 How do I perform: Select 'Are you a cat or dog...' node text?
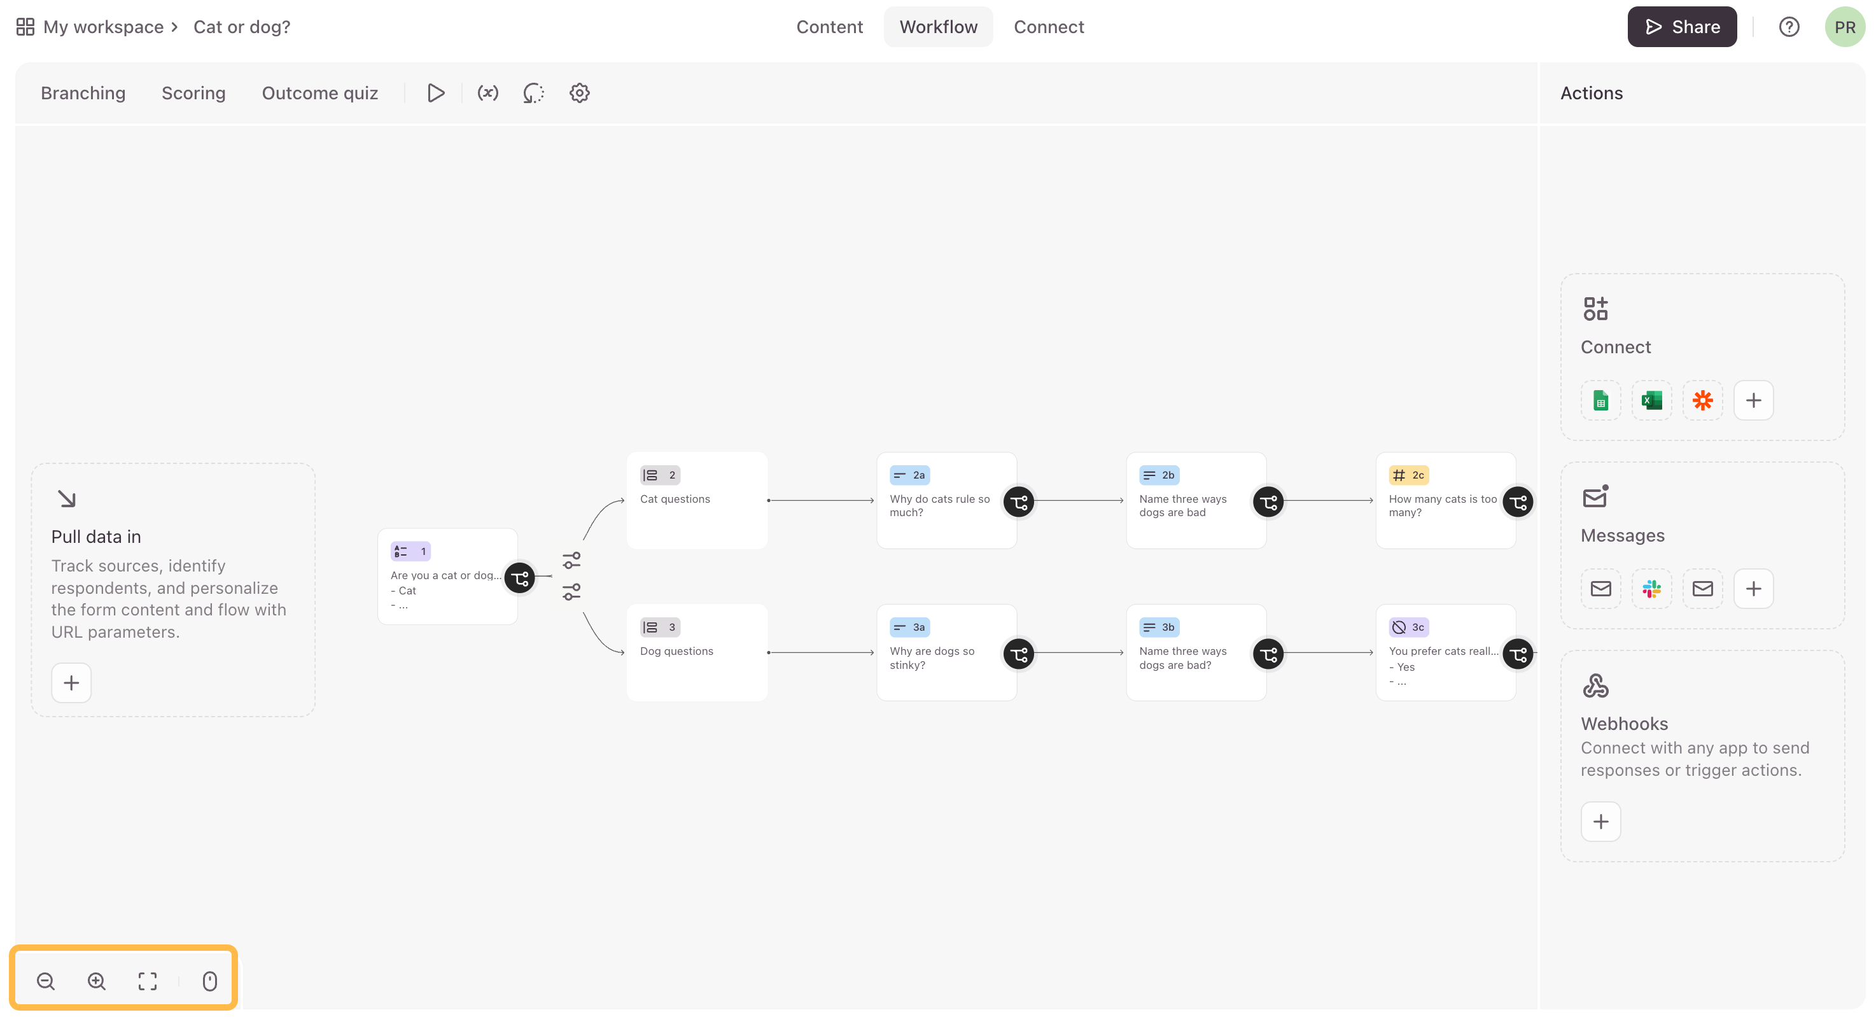tap(445, 575)
